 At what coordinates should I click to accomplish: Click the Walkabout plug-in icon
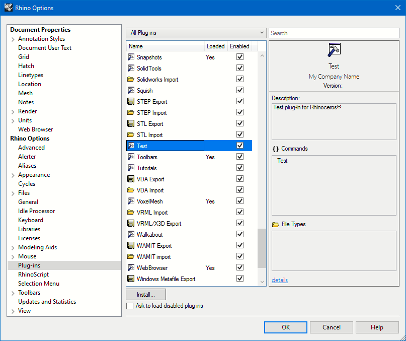(x=131, y=234)
